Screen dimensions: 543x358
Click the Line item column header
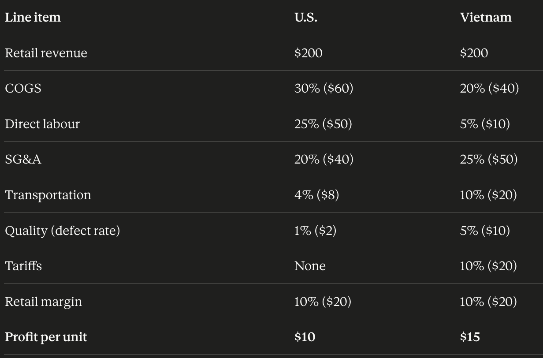(33, 18)
